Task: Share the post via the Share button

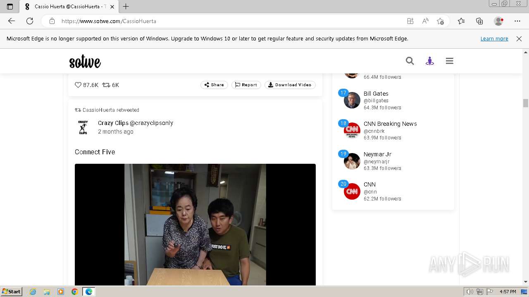Action: [x=214, y=85]
